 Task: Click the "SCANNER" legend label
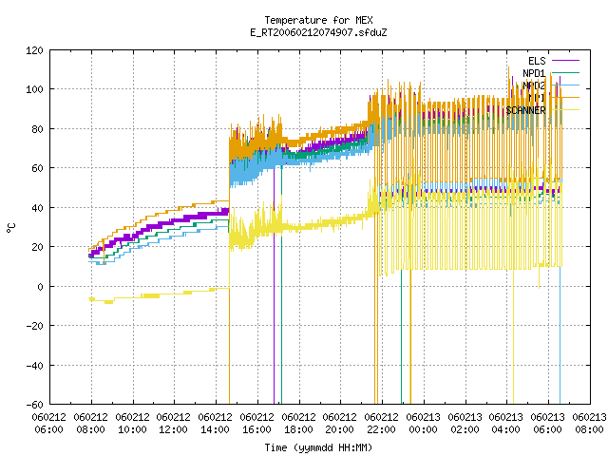pyautogui.click(x=525, y=110)
